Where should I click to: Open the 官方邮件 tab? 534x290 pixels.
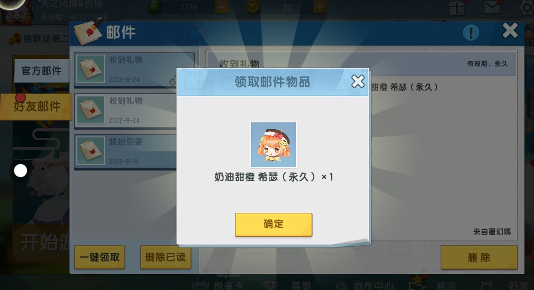[42, 71]
